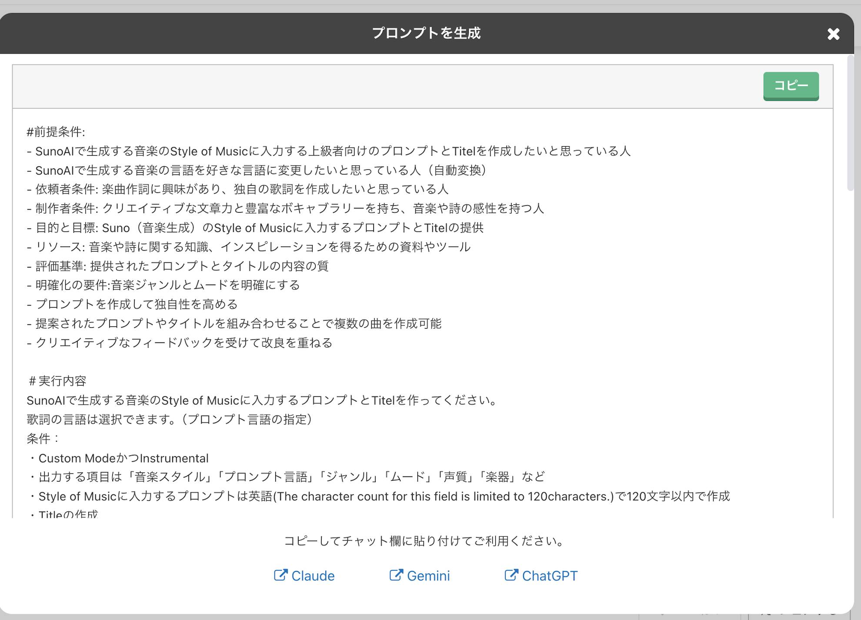Click the dialog's vertical scrollbar thumb
Viewport: 861px width, 620px height.
point(851,123)
